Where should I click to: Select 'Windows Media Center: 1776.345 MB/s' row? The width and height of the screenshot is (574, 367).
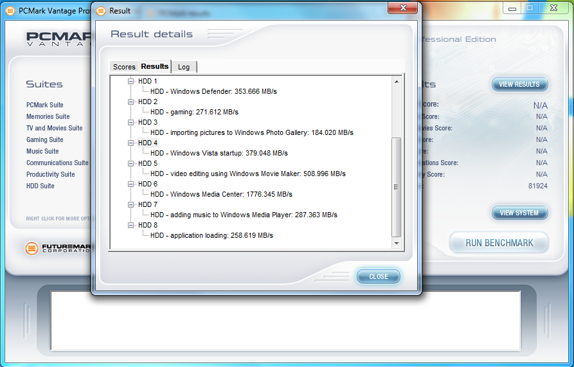(x=221, y=194)
